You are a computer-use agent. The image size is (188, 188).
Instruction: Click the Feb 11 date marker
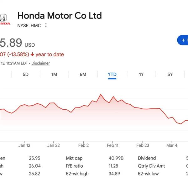pos(112,145)
